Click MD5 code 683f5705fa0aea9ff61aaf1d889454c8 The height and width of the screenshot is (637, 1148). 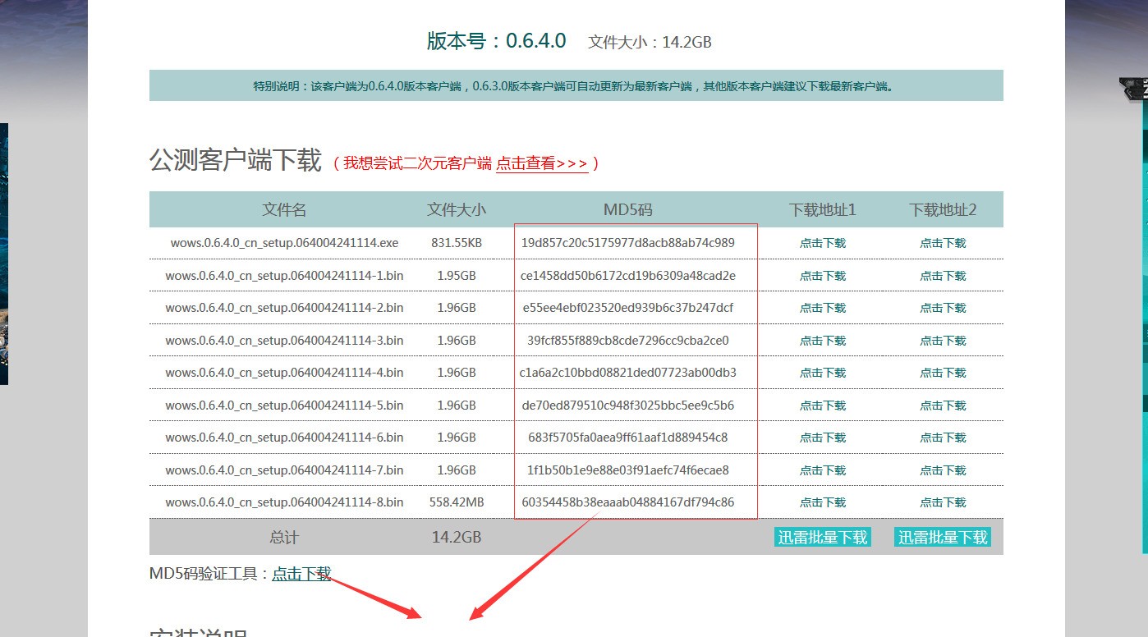(628, 438)
